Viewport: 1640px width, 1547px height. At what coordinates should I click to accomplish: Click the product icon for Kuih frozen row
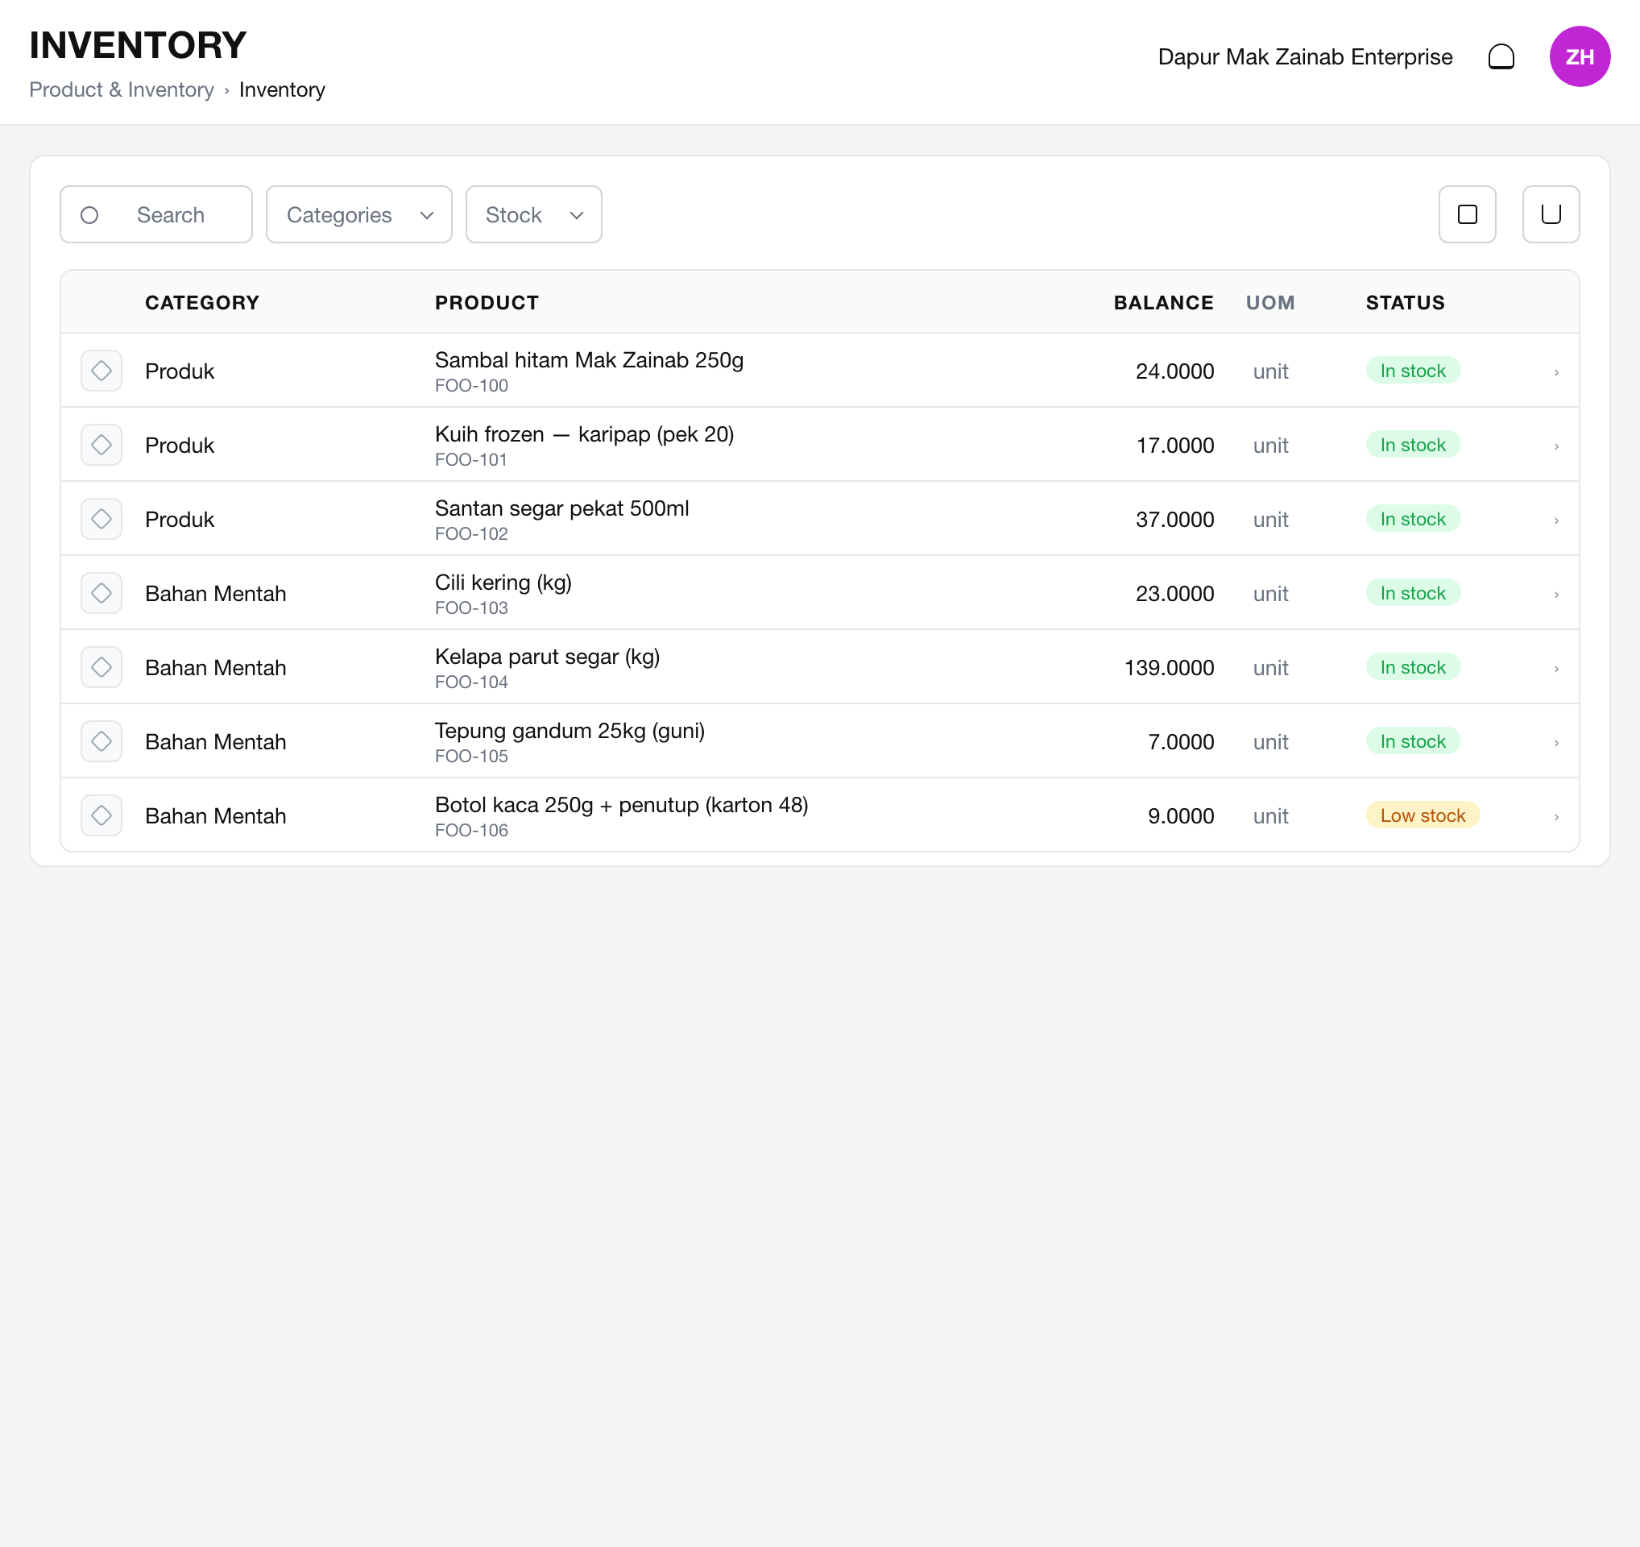pyautogui.click(x=101, y=445)
